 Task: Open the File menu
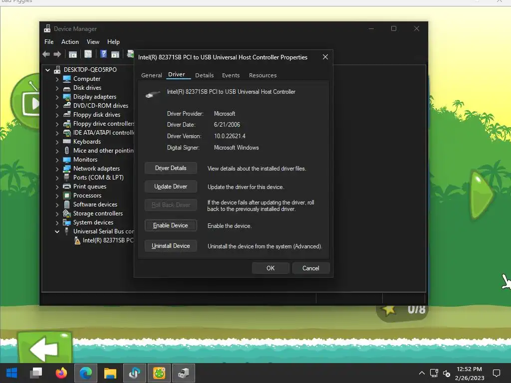click(49, 42)
